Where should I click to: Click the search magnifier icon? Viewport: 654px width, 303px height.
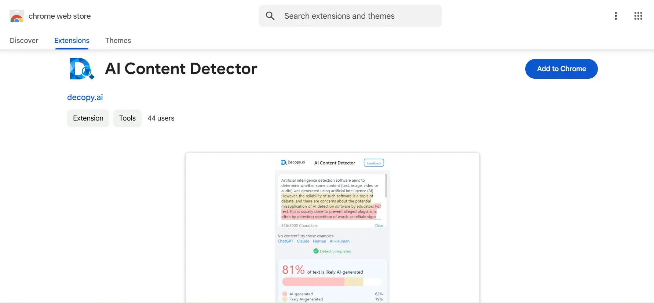tap(270, 16)
